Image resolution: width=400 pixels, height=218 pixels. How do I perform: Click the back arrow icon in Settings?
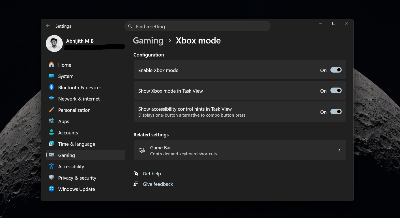[48, 26]
